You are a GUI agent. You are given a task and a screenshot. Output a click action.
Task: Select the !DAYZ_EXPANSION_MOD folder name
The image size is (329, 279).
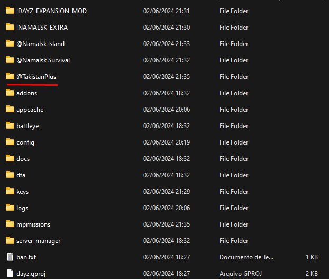[51, 11]
